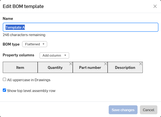
Task: Select the Part number column header
Action: 90,67
